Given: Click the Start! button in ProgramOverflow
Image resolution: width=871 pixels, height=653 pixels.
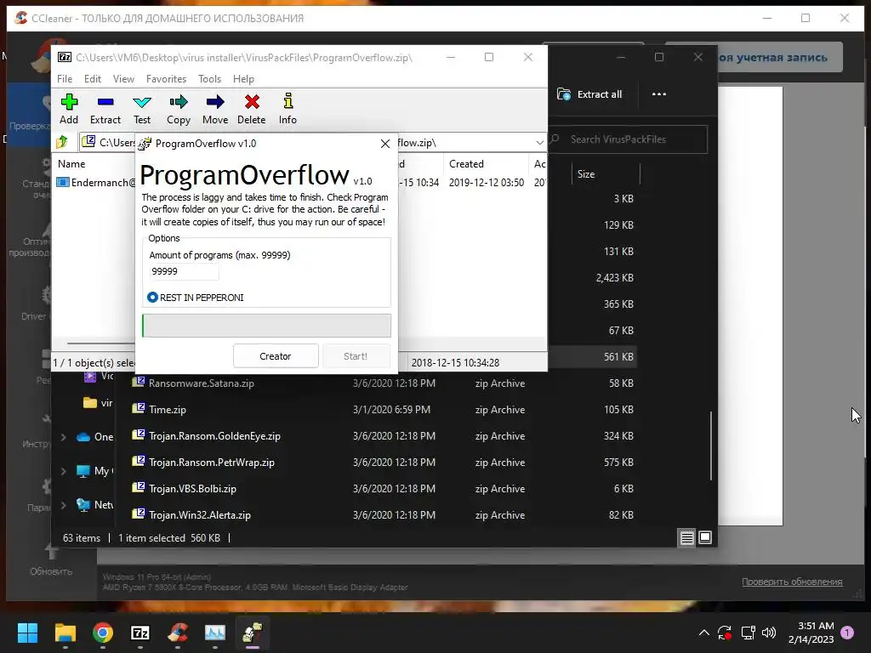Looking at the screenshot, I should (356, 356).
